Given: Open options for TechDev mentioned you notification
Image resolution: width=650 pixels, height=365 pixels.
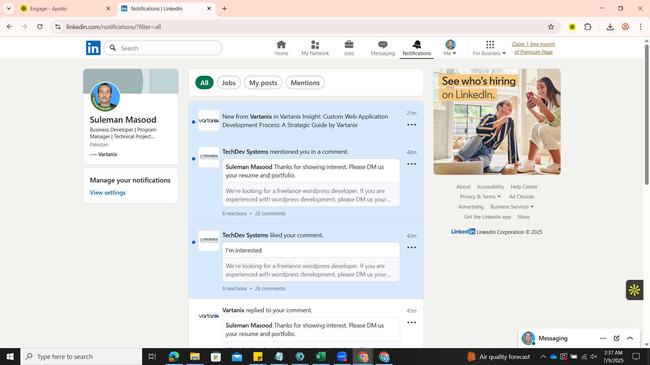Looking at the screenshot, I should coord(412,164).
